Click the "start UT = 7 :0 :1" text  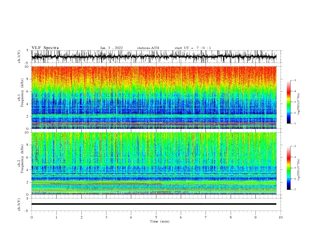(x=193, y=48)
